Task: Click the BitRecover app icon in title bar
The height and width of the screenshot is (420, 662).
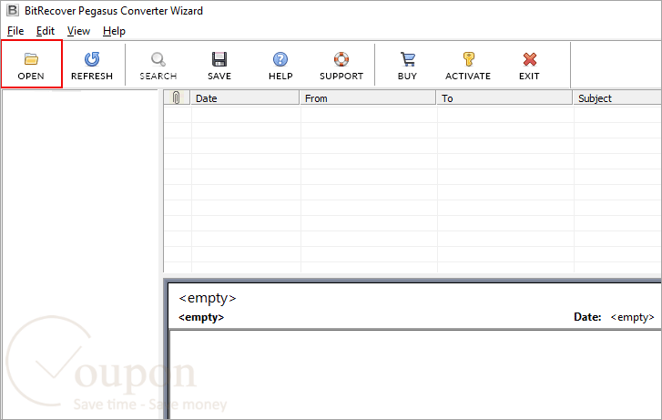Action: coord(13,10)
